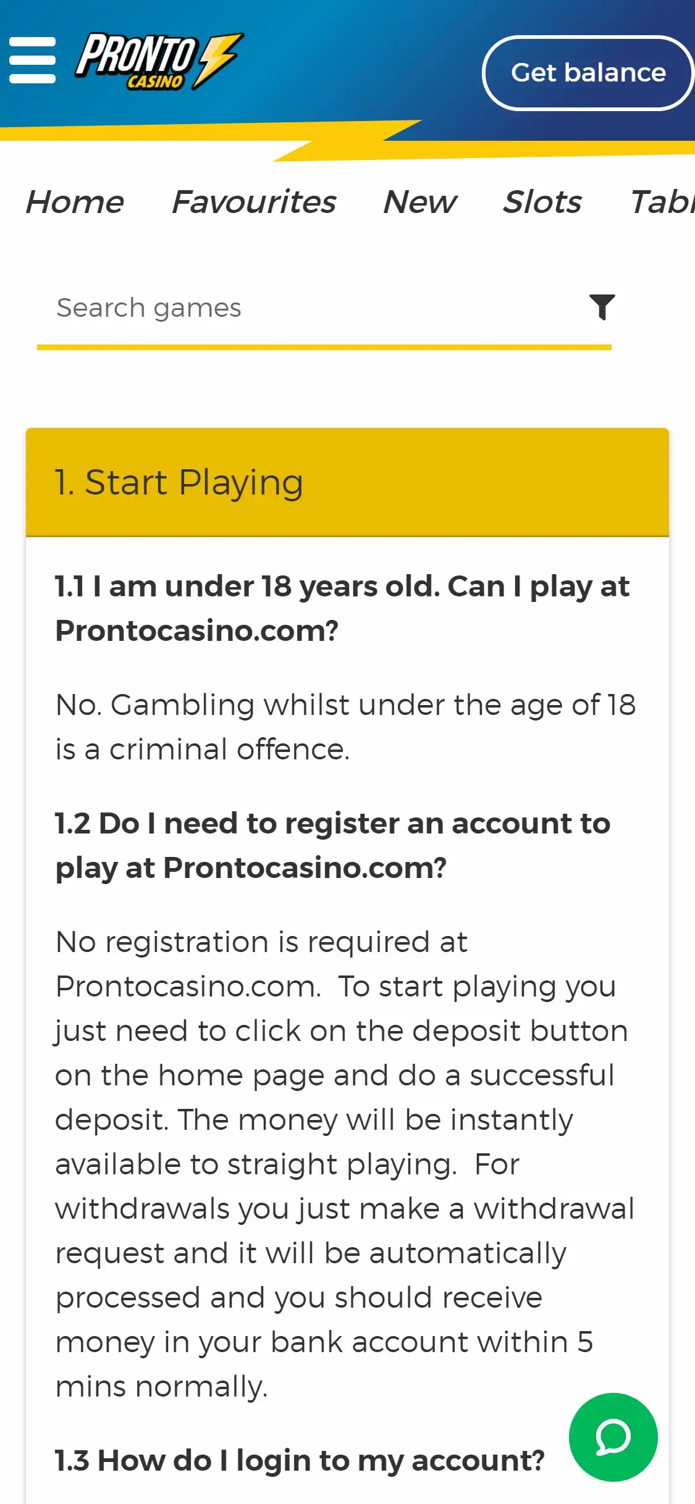Open the hamburger navigation menu
The image size is (695, 1504).
tap(33, 60)
